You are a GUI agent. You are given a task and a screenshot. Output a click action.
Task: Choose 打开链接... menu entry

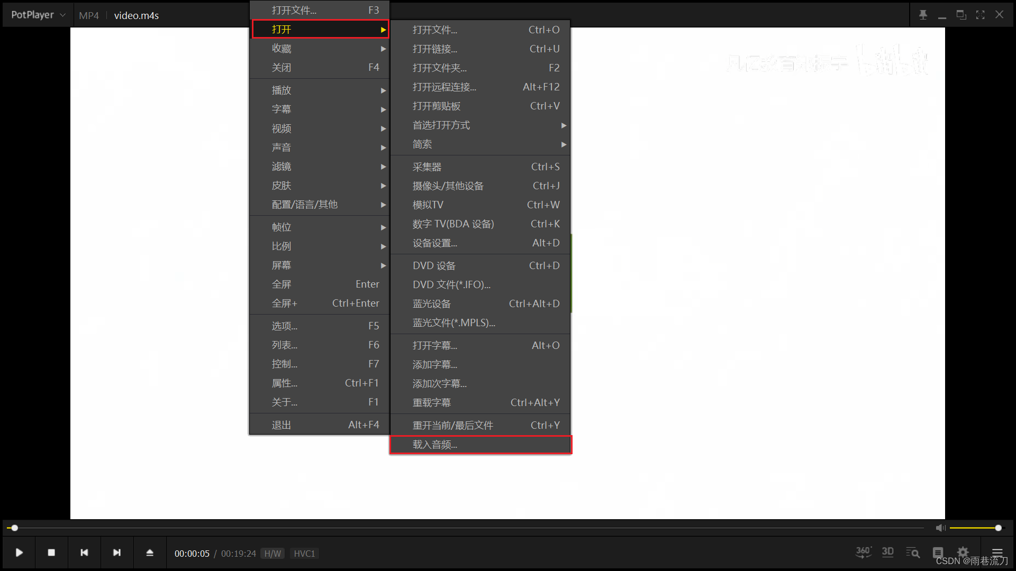coord(480,49)
